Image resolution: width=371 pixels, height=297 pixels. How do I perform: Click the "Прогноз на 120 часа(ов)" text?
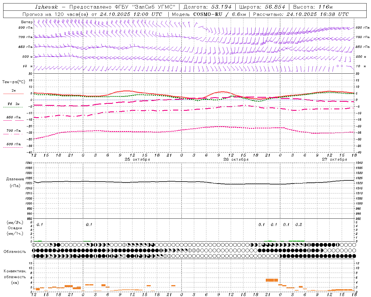point(56,14)
